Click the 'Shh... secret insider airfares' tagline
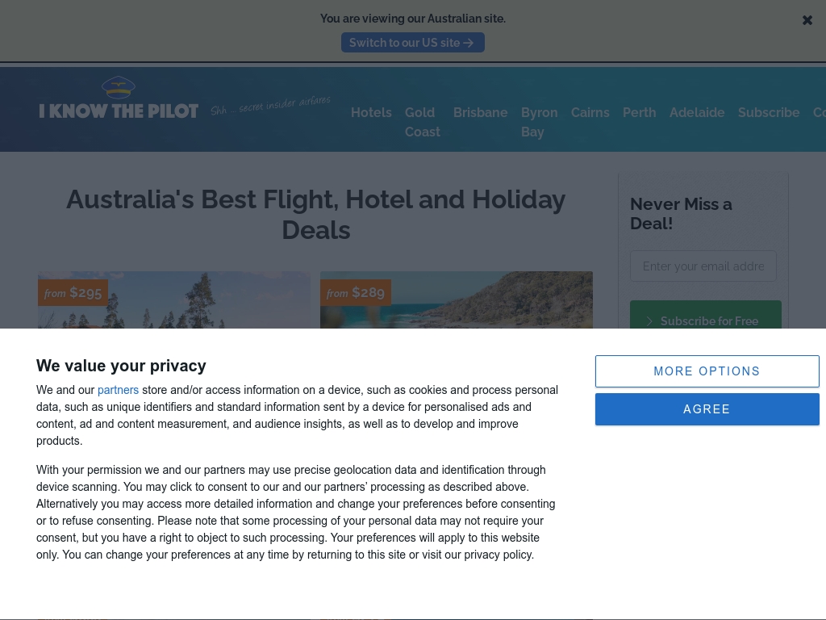The image size is (826, 620). click(x=271, y=106)
